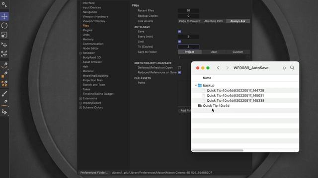This screenshot has width=318, height=178.
Task: Open the Communication preferences page
Action: click(93, 44)
